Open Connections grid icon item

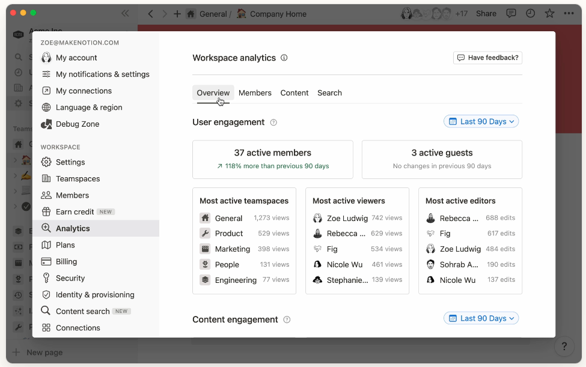pyautogui.click(x=96, y=328)
